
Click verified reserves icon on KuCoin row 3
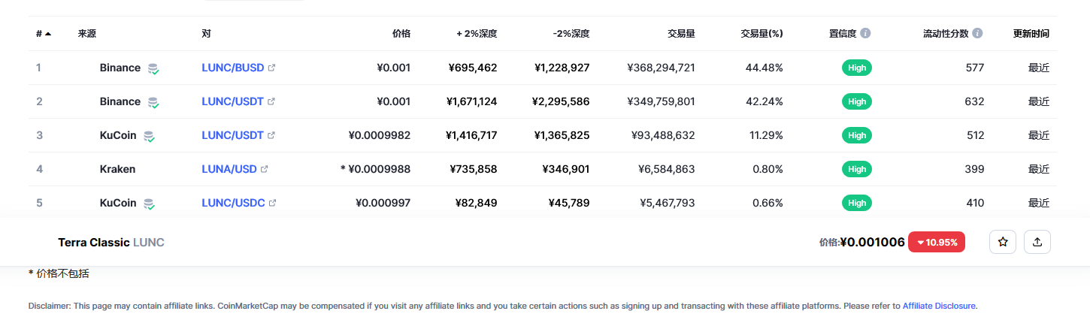pos(149,136)
